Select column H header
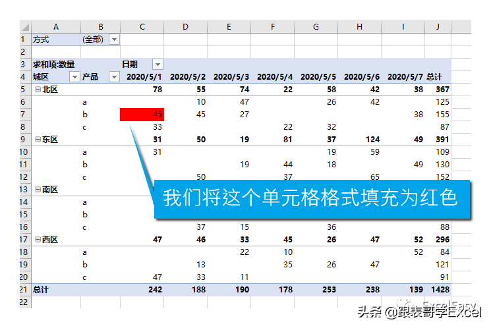This screenshot has width=491, height=328. (359, 27)
